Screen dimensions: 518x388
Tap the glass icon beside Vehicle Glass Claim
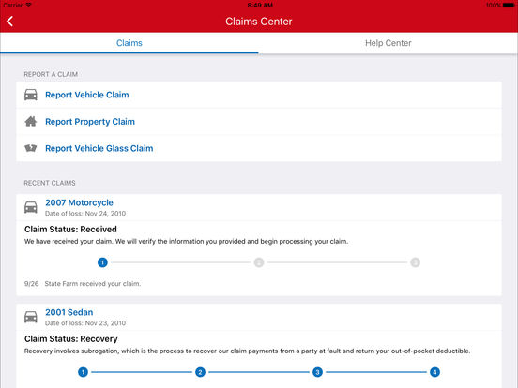31,148
